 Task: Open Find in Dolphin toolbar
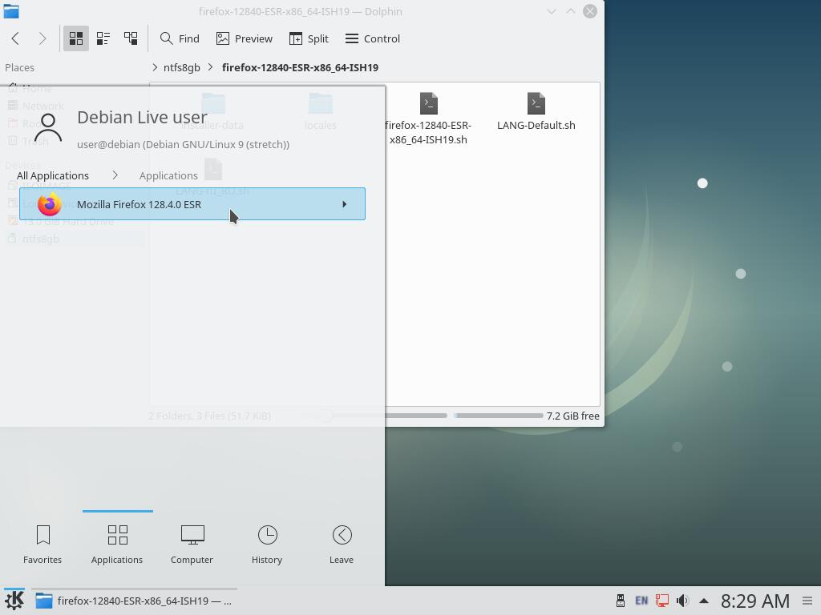(x=180, y=38)
